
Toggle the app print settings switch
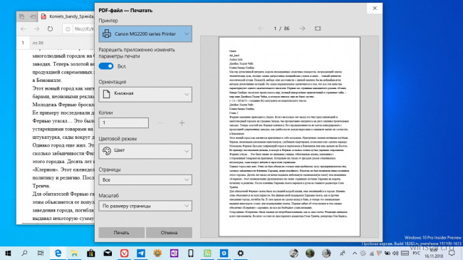pos(106,66)
